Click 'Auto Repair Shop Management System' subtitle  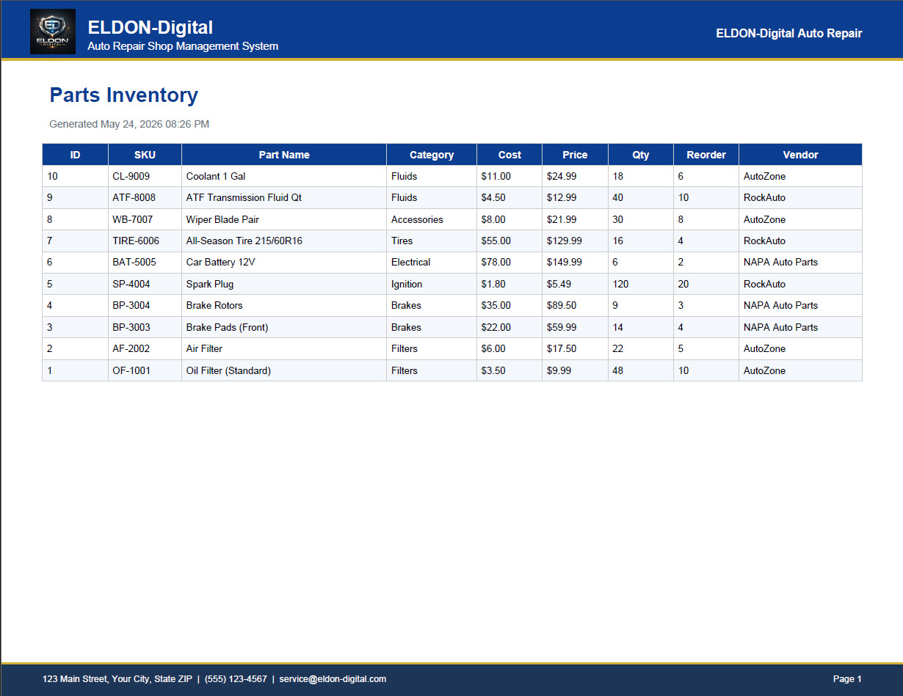click(183, 46)
